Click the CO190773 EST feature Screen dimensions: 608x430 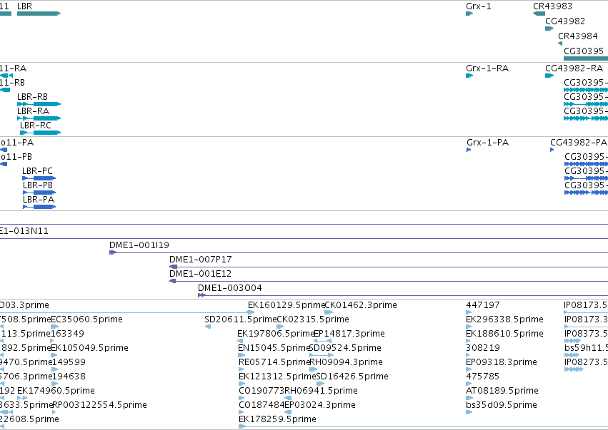[x=242, y=398]
